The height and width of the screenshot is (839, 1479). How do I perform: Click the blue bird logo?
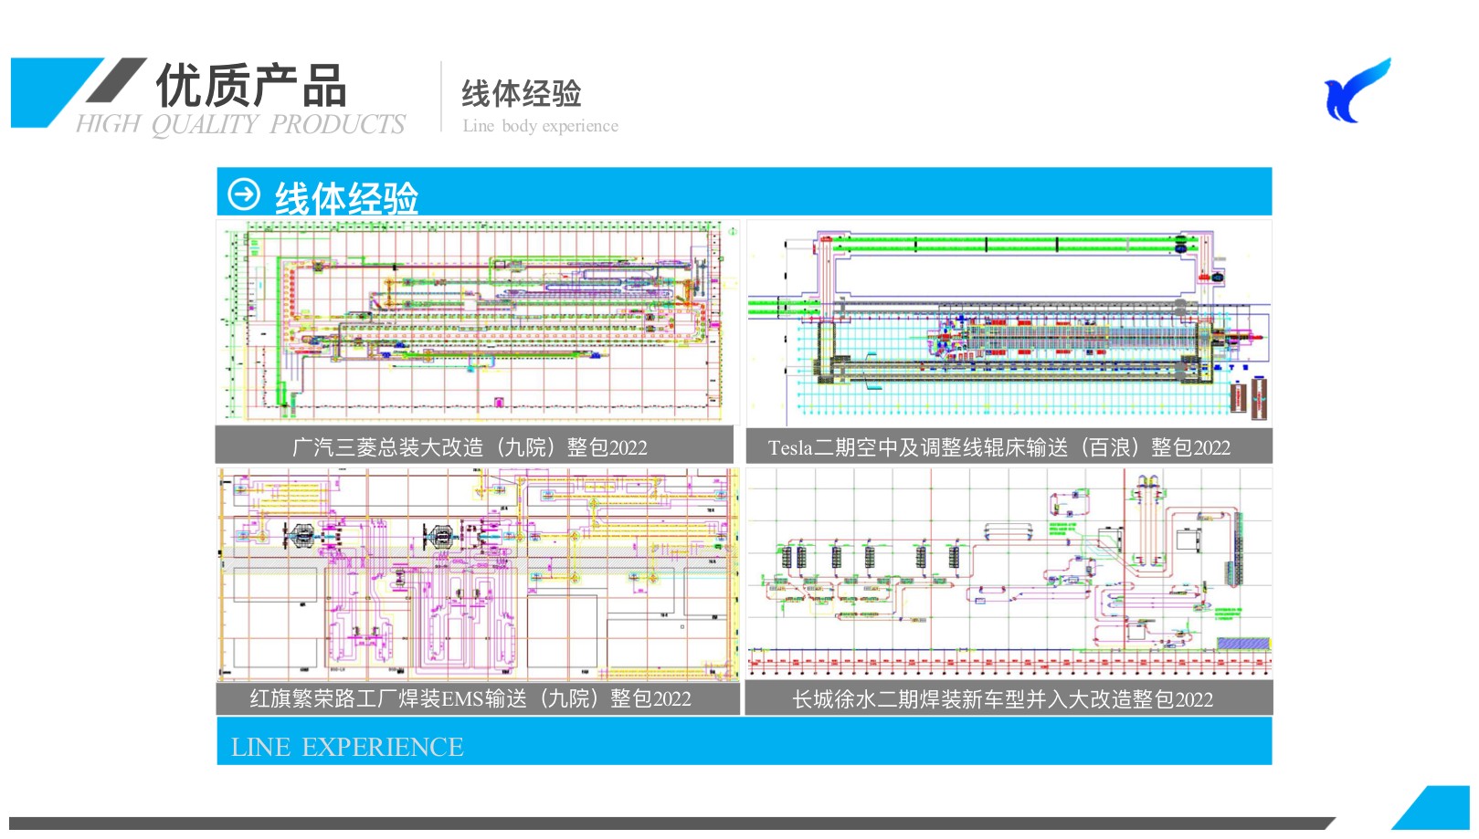1357,91
